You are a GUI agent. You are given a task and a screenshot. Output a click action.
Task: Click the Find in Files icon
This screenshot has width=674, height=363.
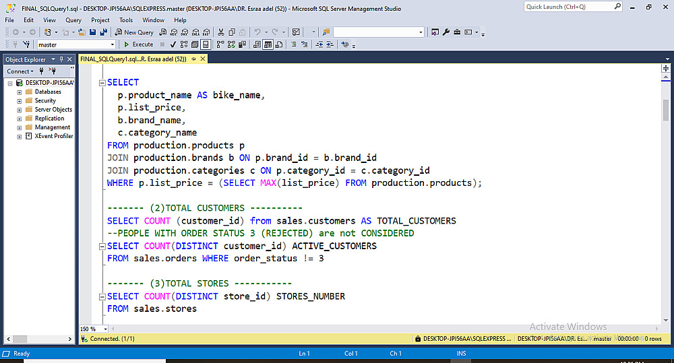[326, 32]
